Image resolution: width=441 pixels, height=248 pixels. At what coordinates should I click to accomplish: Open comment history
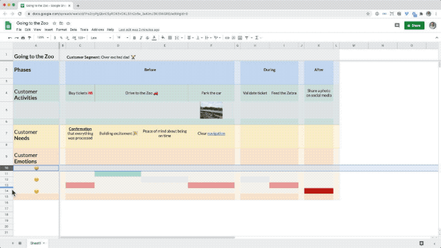[397, 25]
